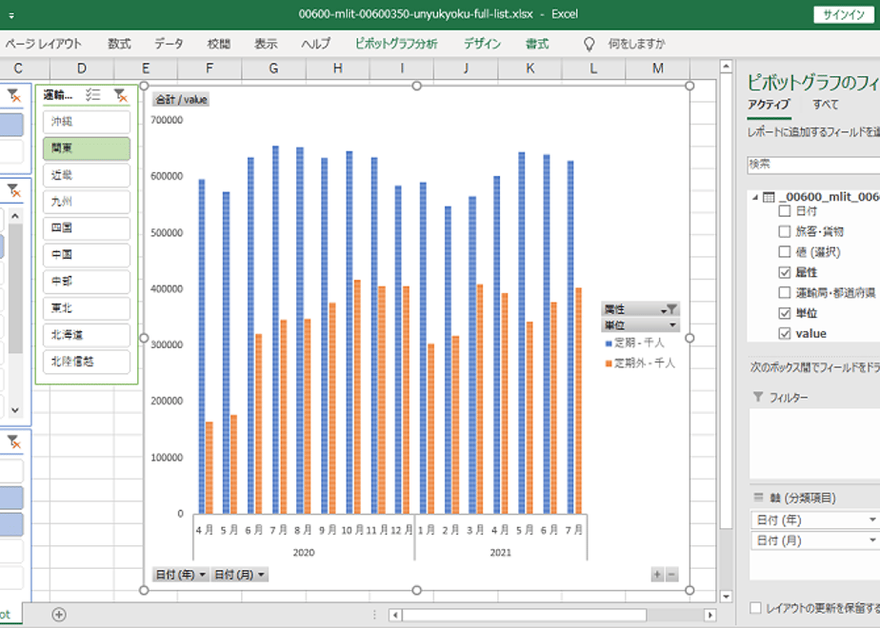Image resolution: width=880 pixels, height=628 pixels.
Task: Open the 表示 ribbon tab
Action: pos(266,44)
